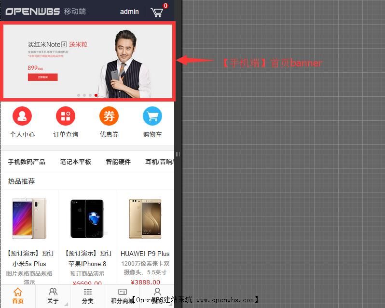Click the preview pane resize handle

178,154
